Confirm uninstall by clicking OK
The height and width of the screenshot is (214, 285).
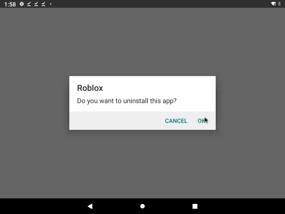[x=202, y=121]
